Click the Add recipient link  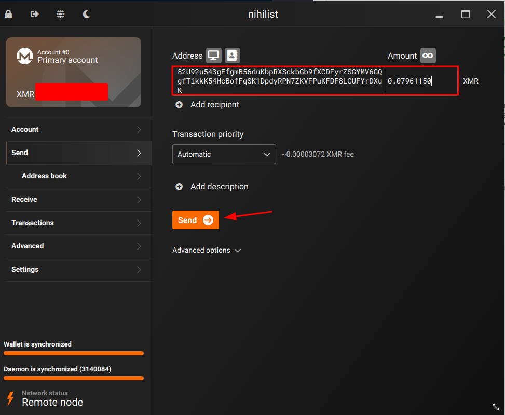pyautogui.click(x=214, y=105)
